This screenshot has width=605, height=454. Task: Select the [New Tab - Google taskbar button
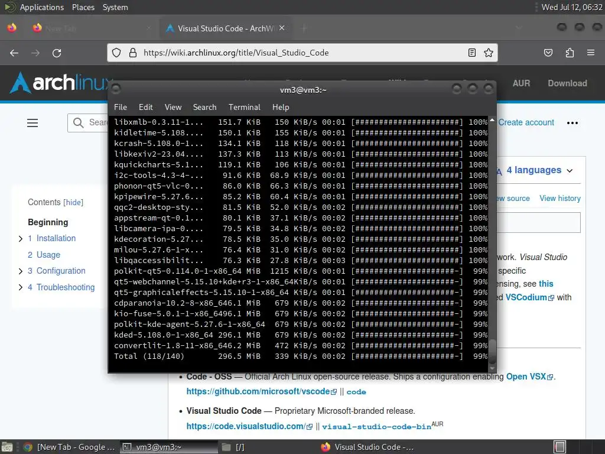click(69, 447)
